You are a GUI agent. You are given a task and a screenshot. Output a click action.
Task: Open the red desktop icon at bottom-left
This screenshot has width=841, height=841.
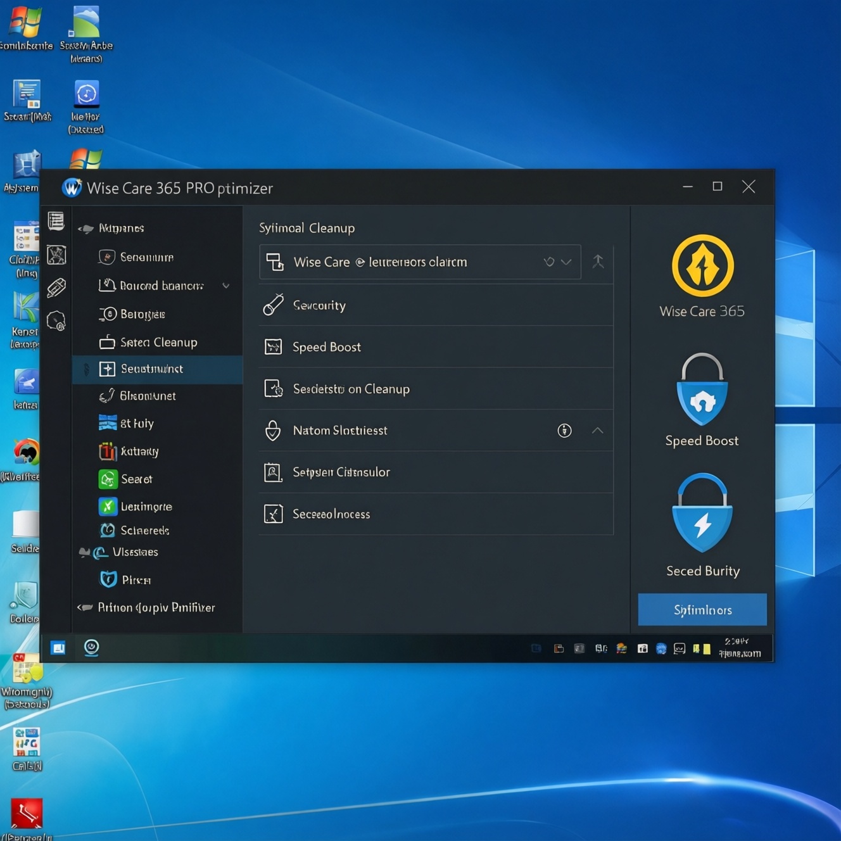(27, 814)
